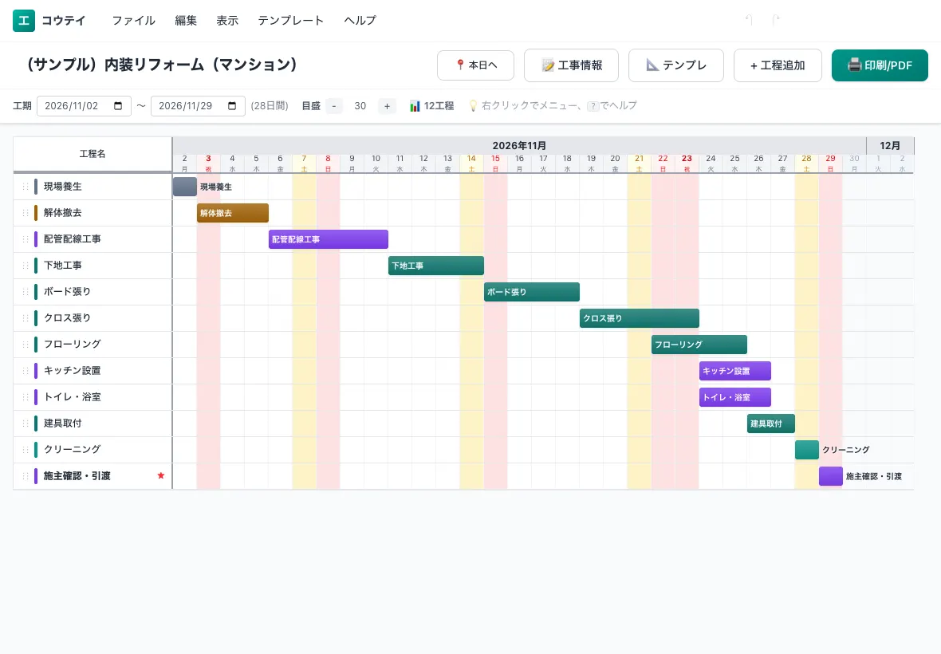This screenshot has height=654, width=941.
Task: Click the gray color marker of 現場養生
Action: 36,187
